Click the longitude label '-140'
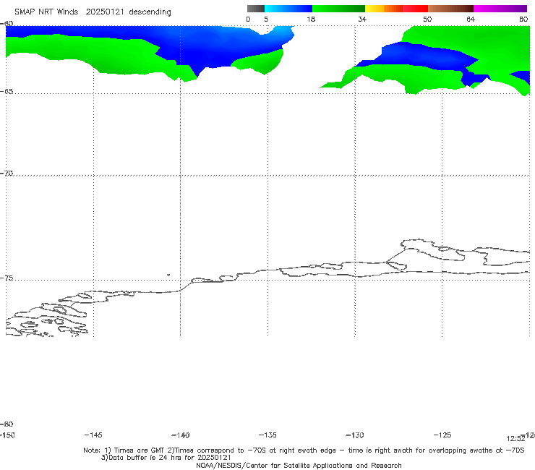This screenshot has width=535, height=470. click(181, 435)
